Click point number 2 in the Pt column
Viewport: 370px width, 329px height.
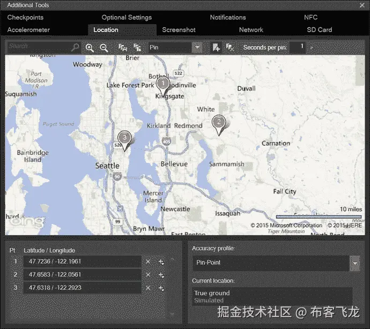tap(16, 275)
